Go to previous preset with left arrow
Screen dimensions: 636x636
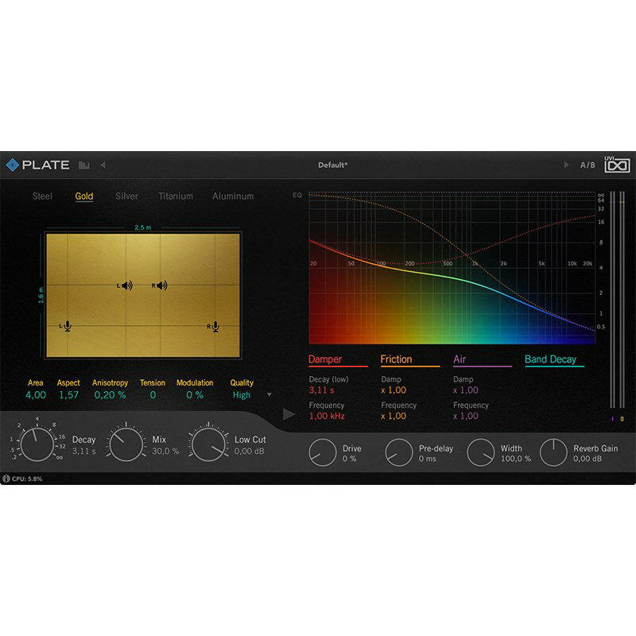click(103, 165)
